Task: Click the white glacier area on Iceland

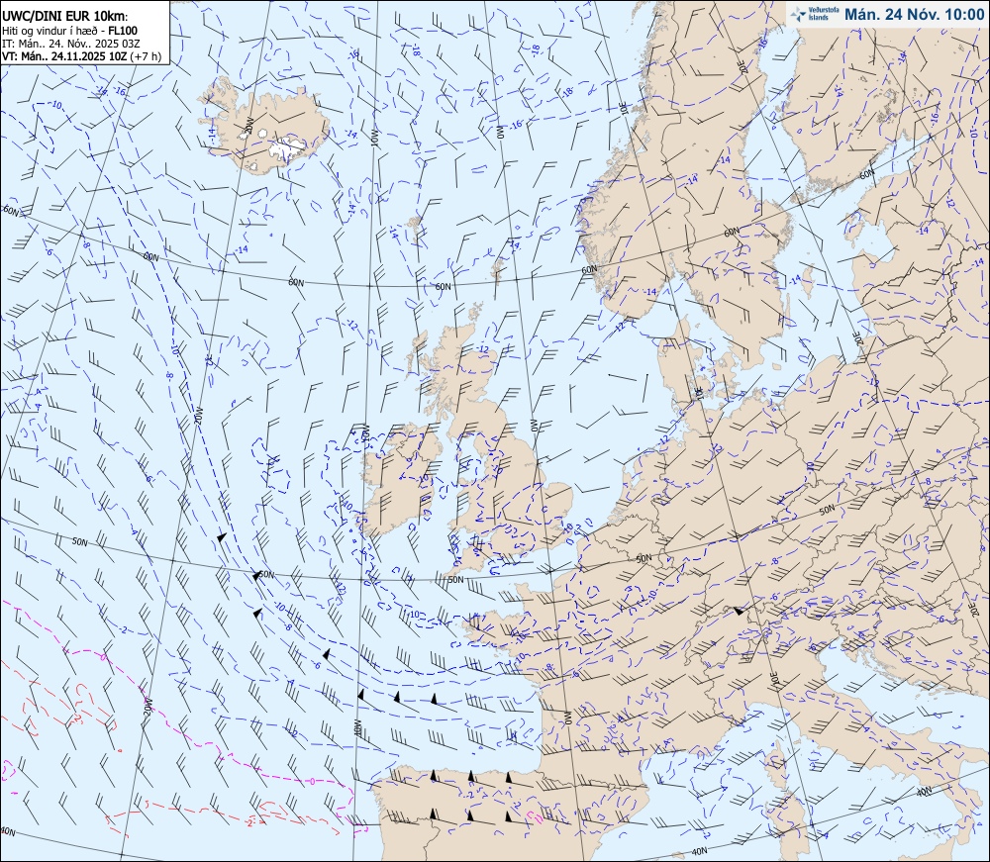Action: click(286, 148)
